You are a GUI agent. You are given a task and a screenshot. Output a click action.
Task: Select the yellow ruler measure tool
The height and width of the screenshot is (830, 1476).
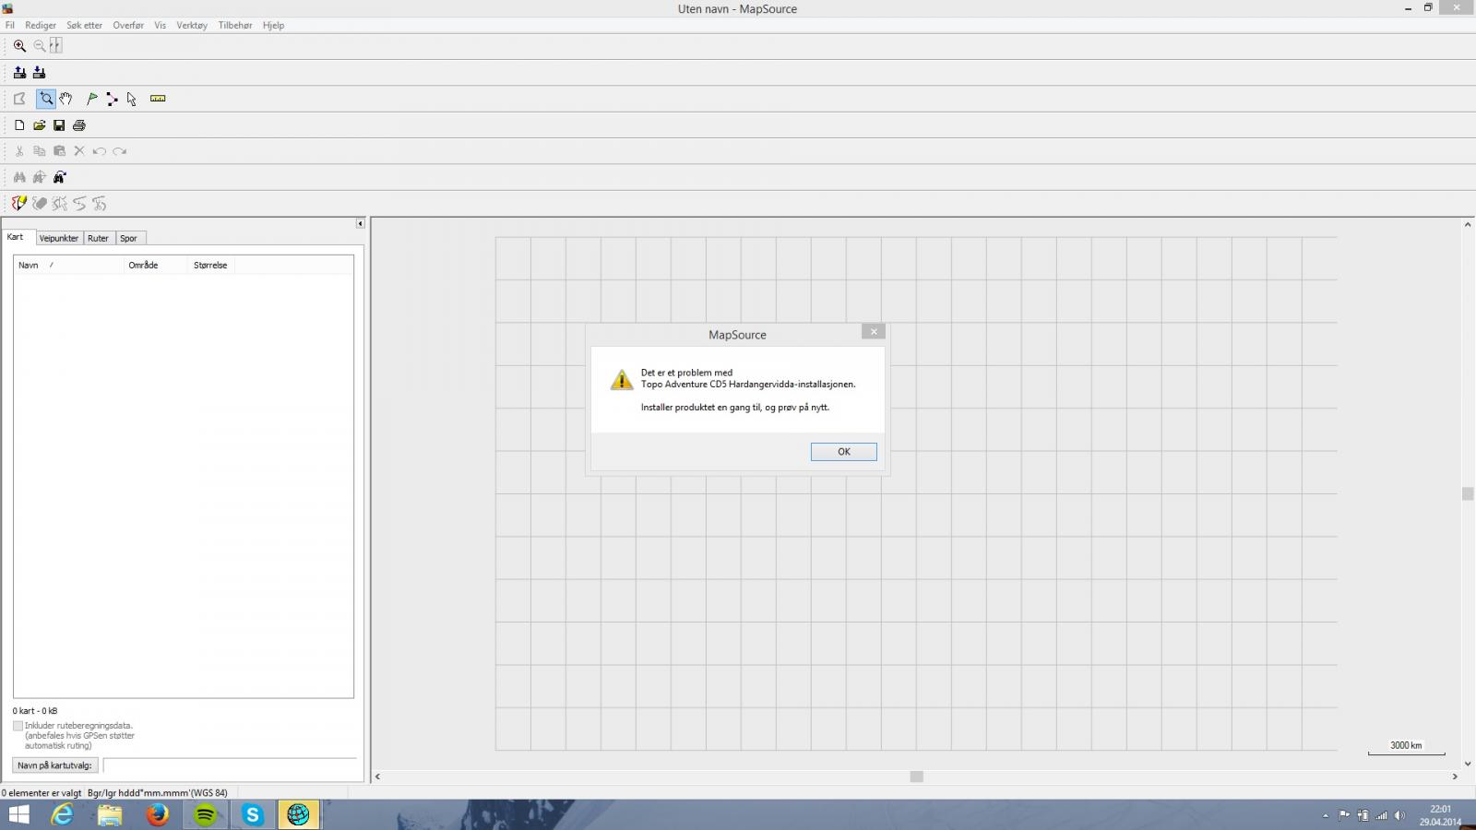click(158, 99)
